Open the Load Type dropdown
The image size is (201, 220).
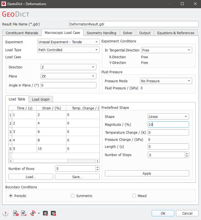[69, 50]
